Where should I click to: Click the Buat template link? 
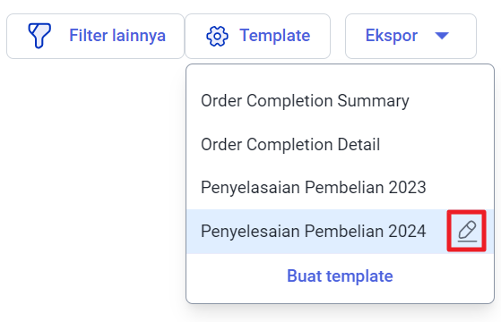coord(340,276)
